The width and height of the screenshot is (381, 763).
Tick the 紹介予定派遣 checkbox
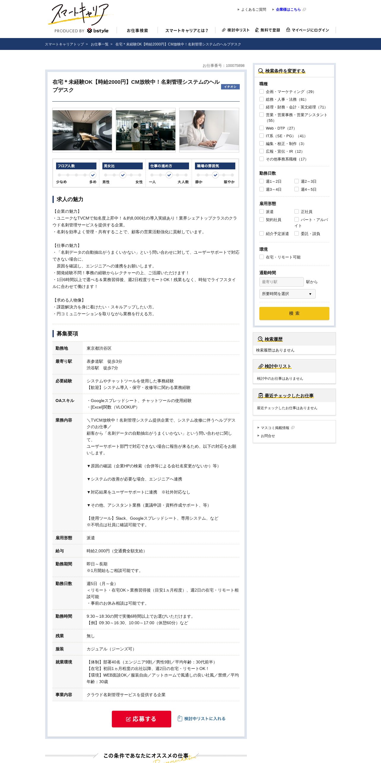click(x=261, y=234)
